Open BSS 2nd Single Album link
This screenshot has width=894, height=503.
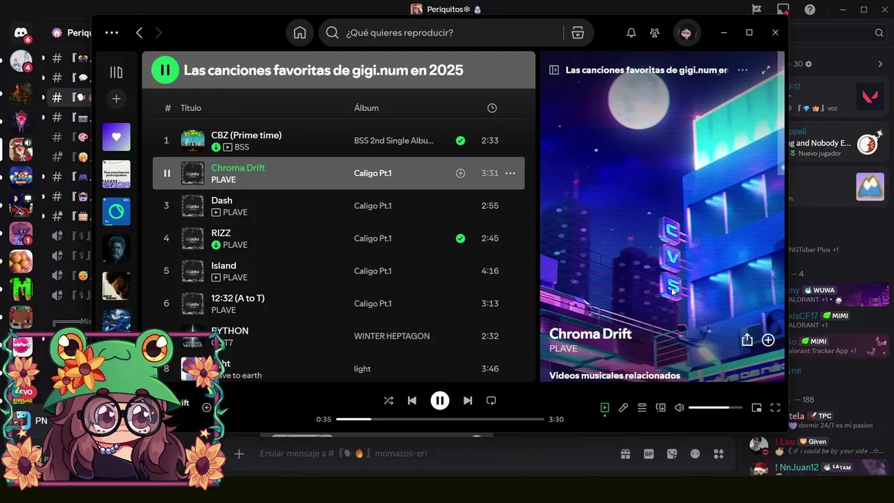click(x=394, y=140)
